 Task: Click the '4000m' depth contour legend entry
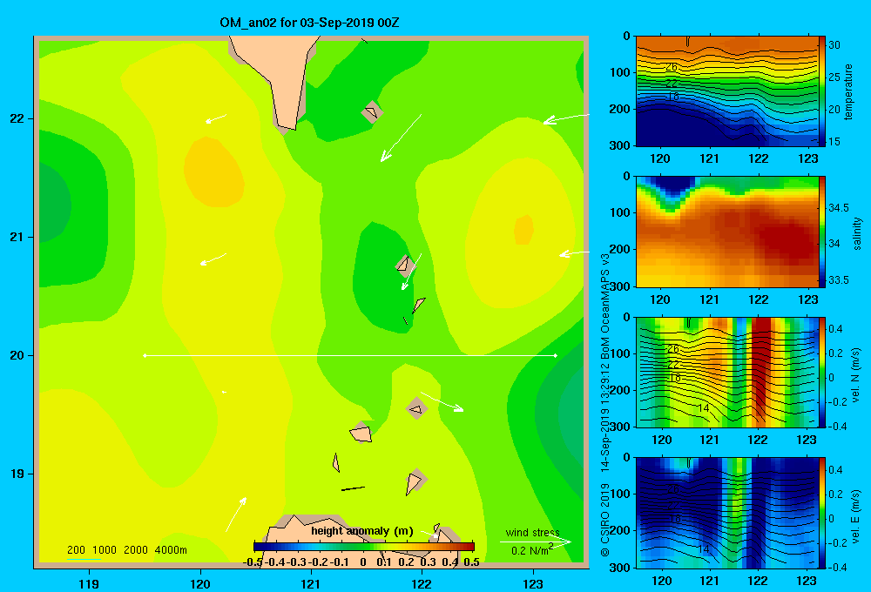coord(171,550)
